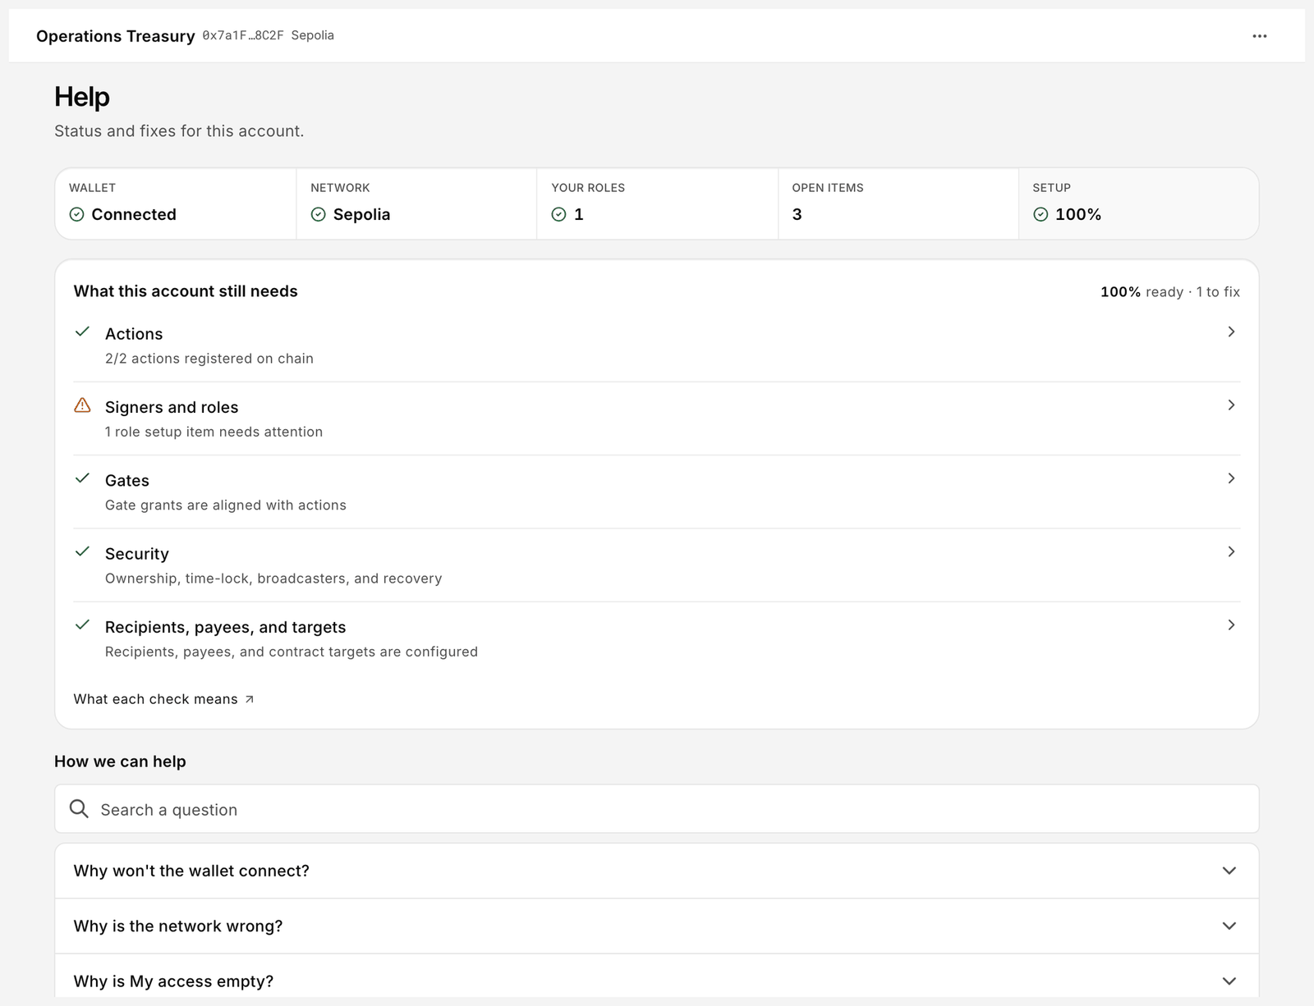Open the Actions row chevron
This screenshot has width=1314, height=1006.
tap(1231, 332)
